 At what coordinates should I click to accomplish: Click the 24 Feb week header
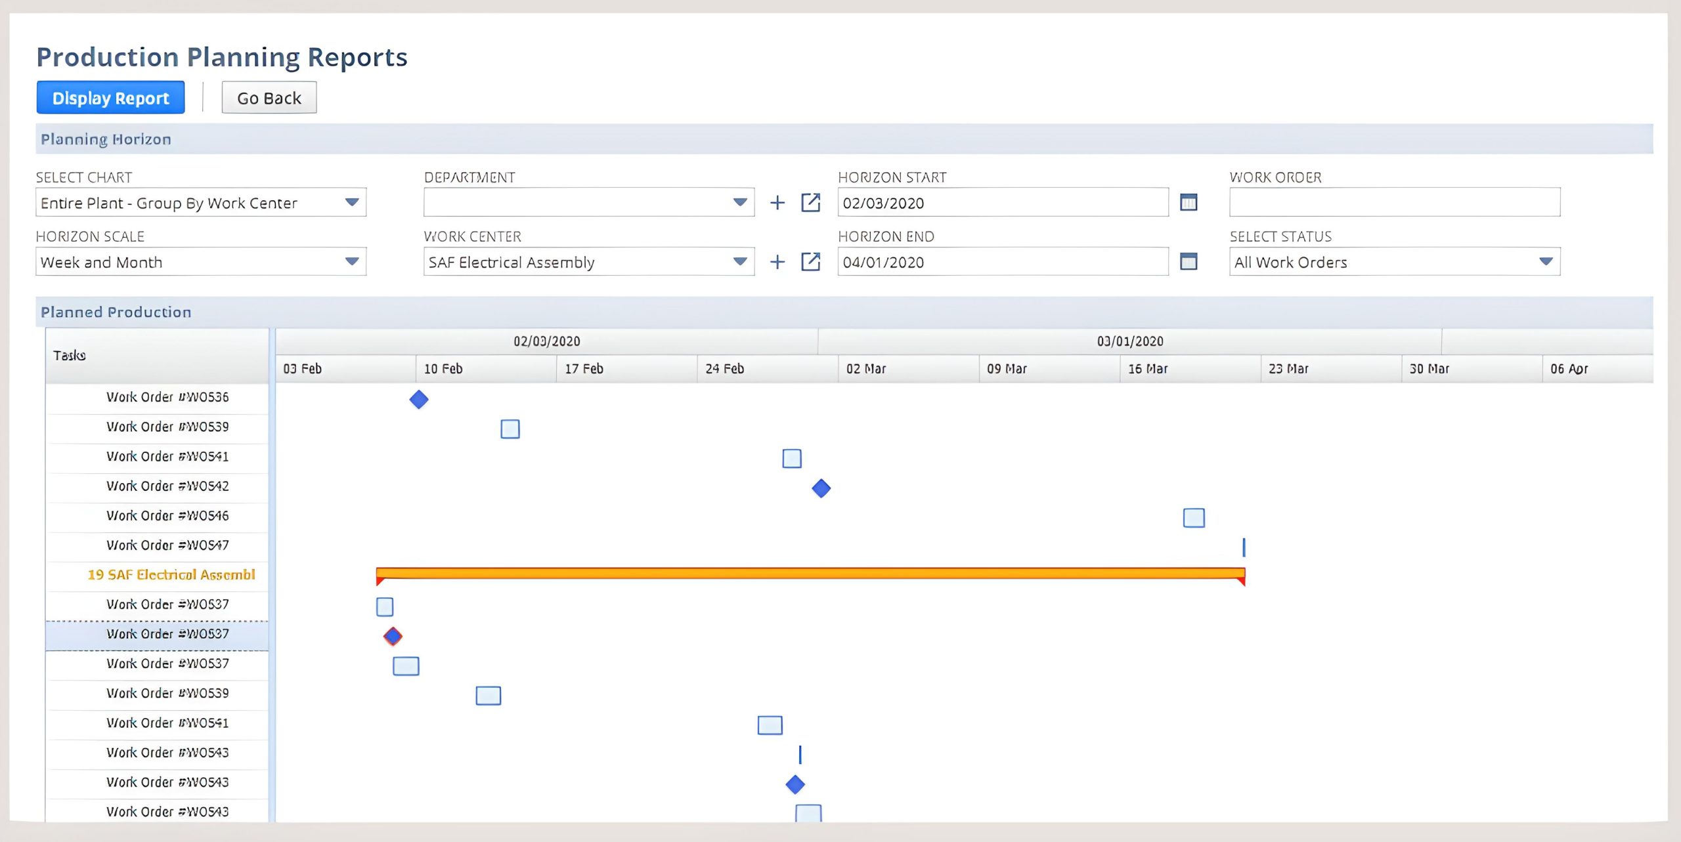768,369
